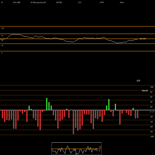Open the mini overview chart thumbnail
155x155 pixels.
[77, 148]
